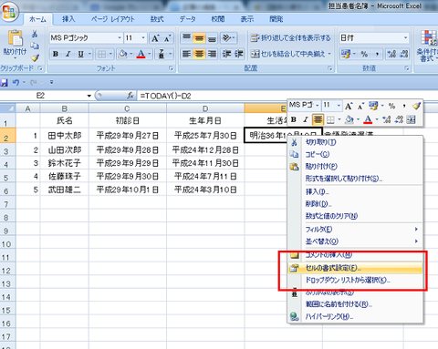Select cell 田中太郎 in column B

click(x=65, y=136)
